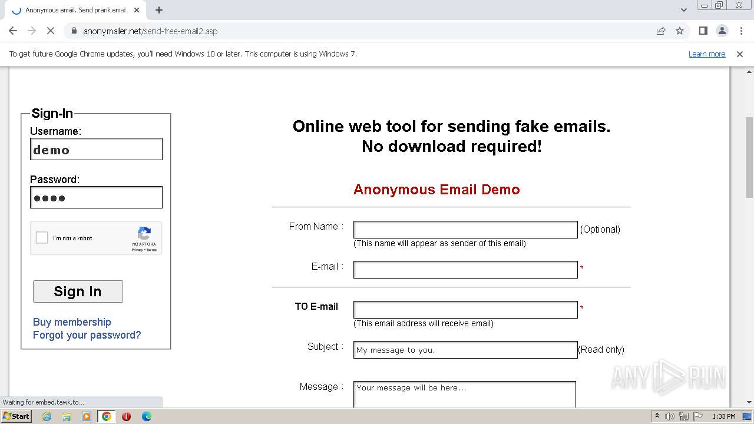Go back to the previous page
Image resolution: width=754 pixels, height=424 pixels.
click(13, 31)
